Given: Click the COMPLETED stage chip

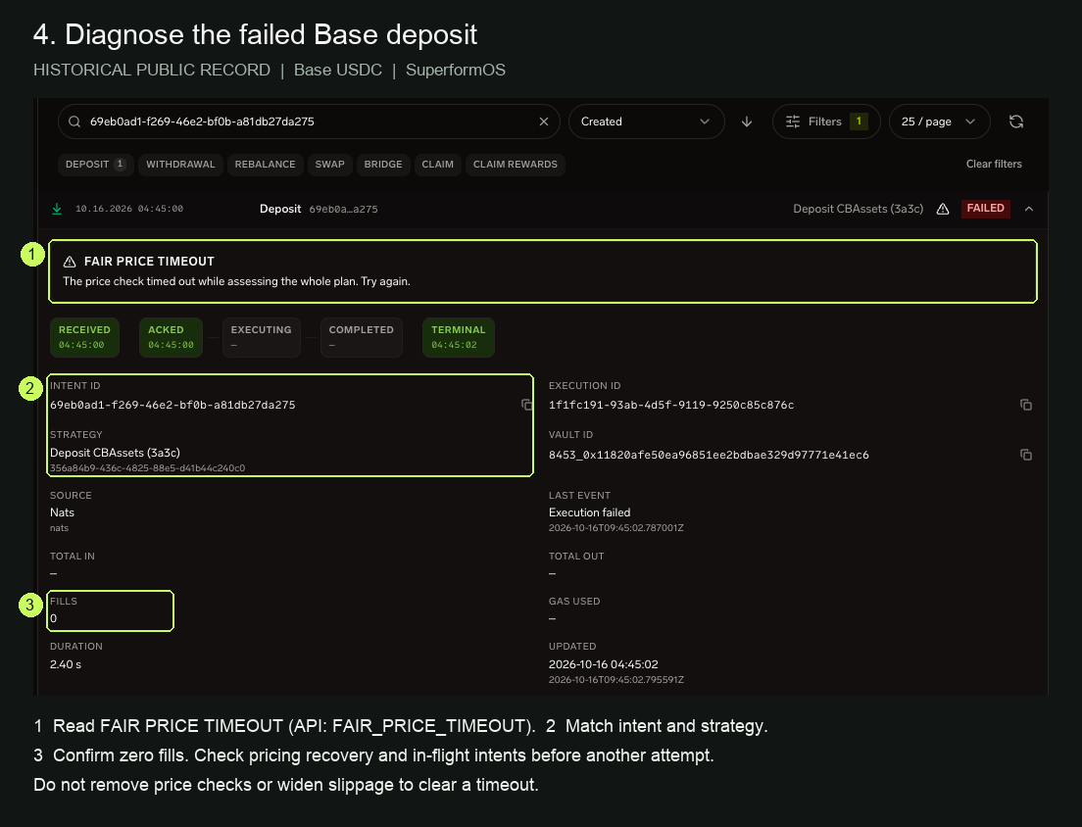Looking at the screenshot, I should tap(361, 337).
